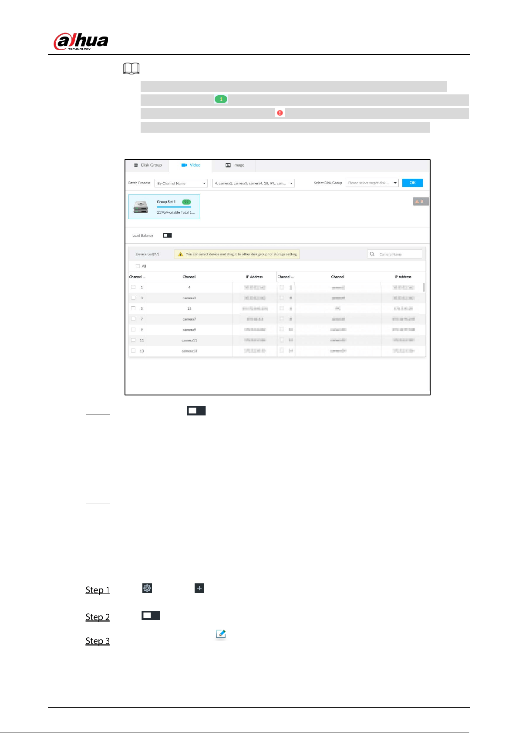Click the camera7 channel name

189,319
